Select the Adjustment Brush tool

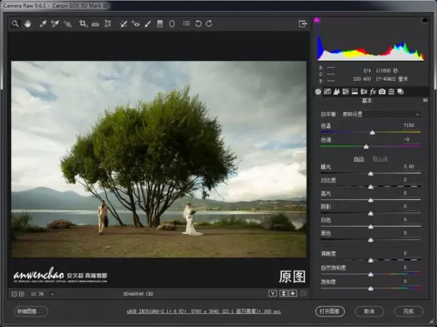[x=147, y=24]
